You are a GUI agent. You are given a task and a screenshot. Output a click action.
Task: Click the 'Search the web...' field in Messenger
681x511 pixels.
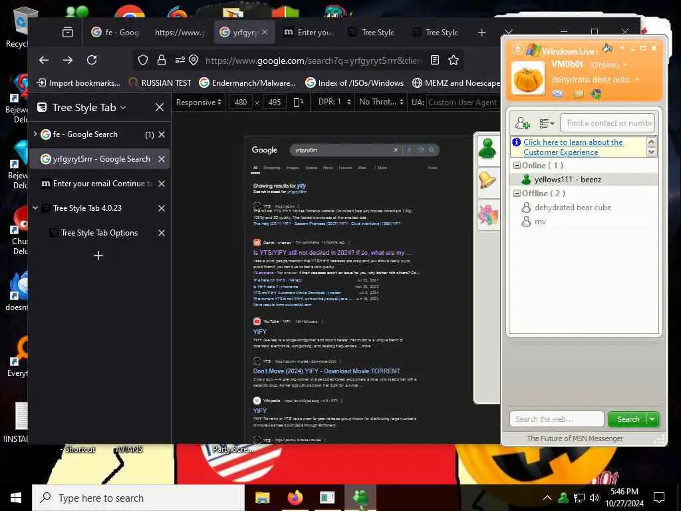pos(557,419)
